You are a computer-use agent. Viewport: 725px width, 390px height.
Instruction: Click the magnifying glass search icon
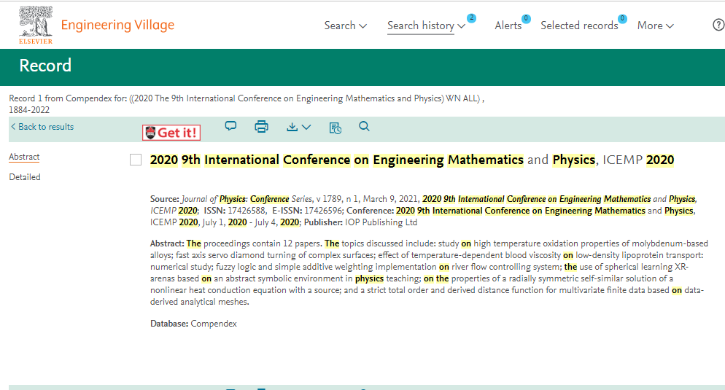[x=365, y=127]
